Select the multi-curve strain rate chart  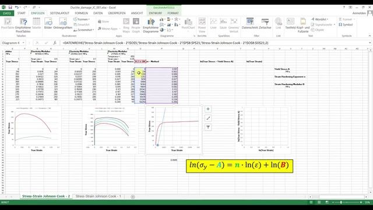[x=111, y=129]
